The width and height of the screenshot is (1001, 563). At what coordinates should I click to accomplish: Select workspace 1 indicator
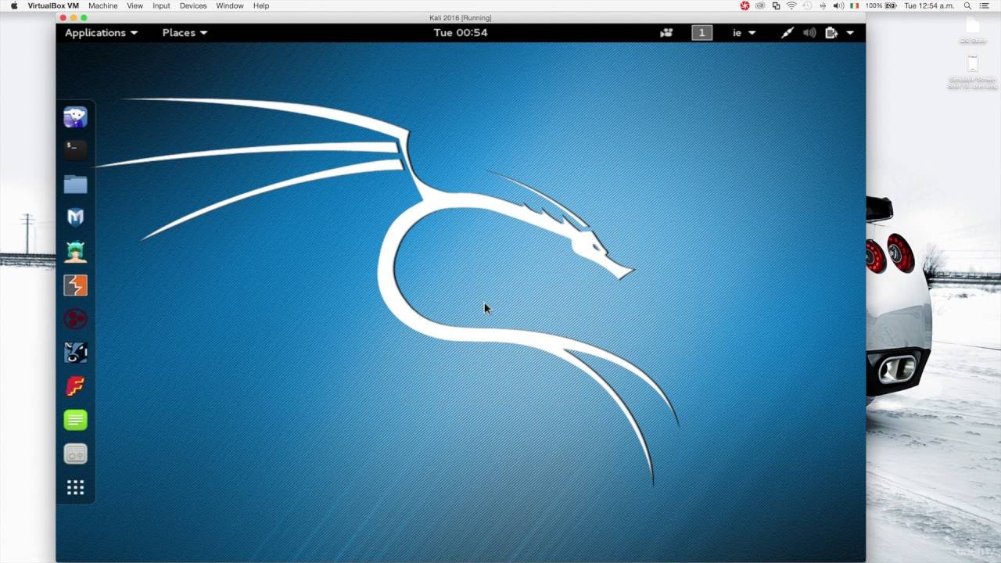click(701, 33)
